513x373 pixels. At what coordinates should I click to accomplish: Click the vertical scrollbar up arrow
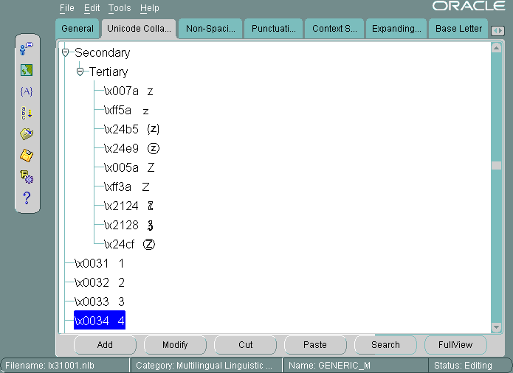497,48
